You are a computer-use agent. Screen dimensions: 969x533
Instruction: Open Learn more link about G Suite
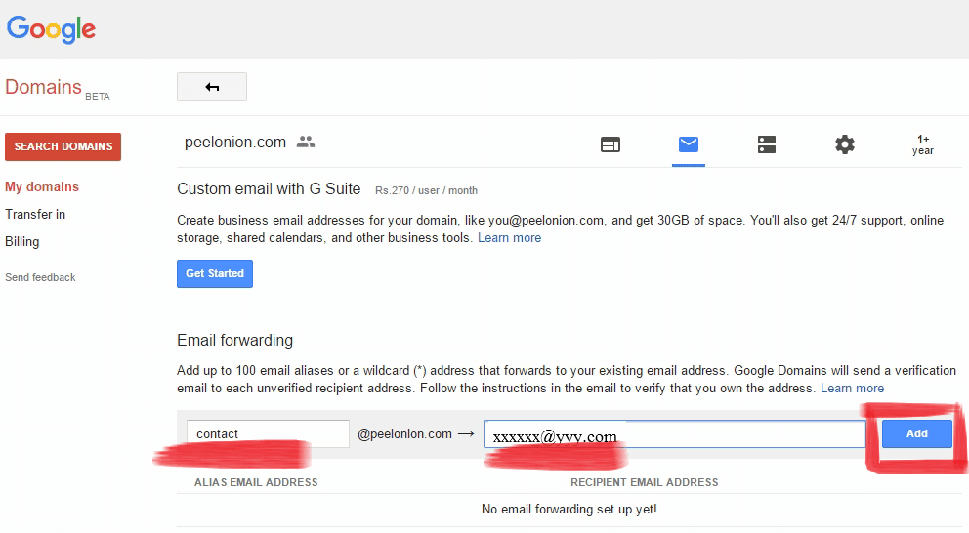point(509,238)
